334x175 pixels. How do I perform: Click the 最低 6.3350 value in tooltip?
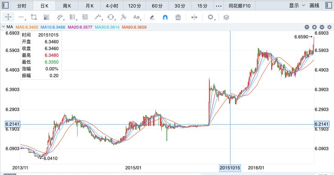coord(52,62)
